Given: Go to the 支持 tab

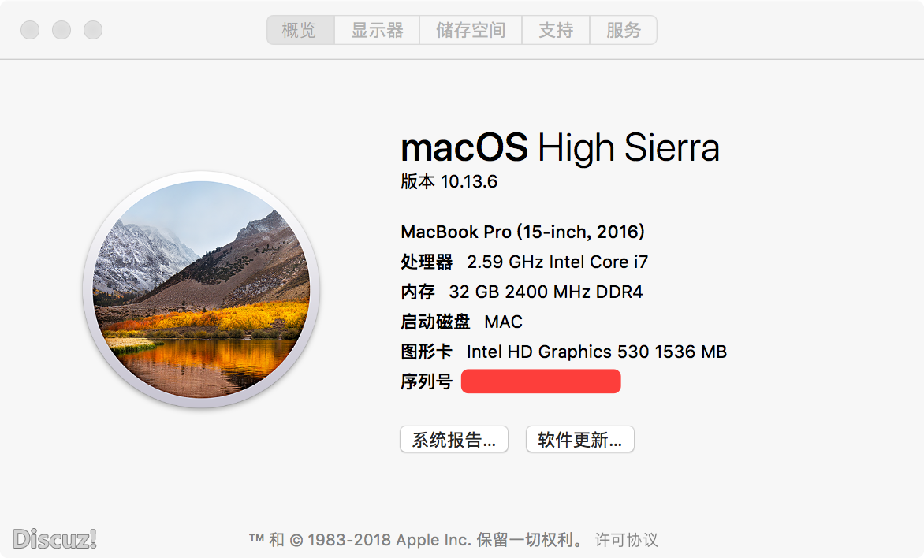Looking at the screenshot, I should 556,31.
